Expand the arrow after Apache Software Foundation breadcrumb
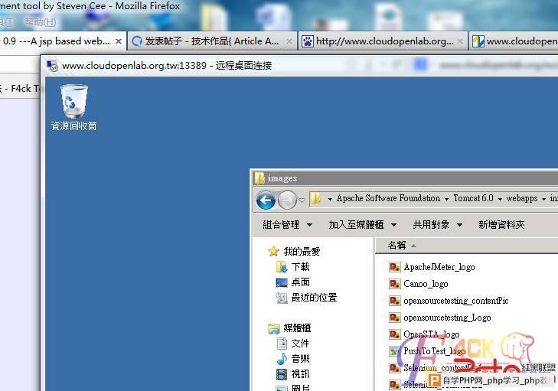558x391 pixels. point(446,199)
